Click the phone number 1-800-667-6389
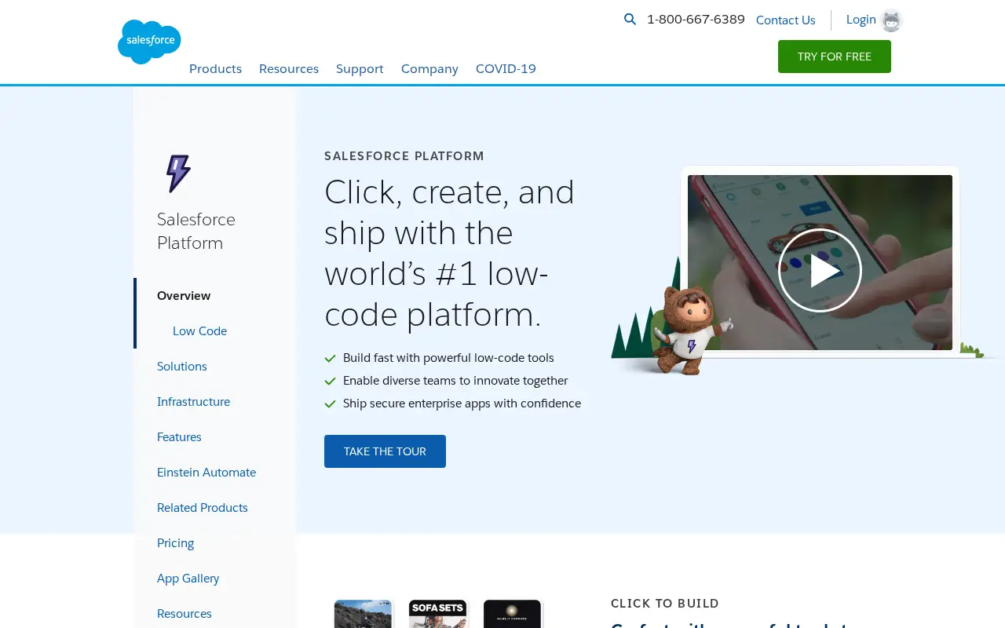 coord(696,20)
